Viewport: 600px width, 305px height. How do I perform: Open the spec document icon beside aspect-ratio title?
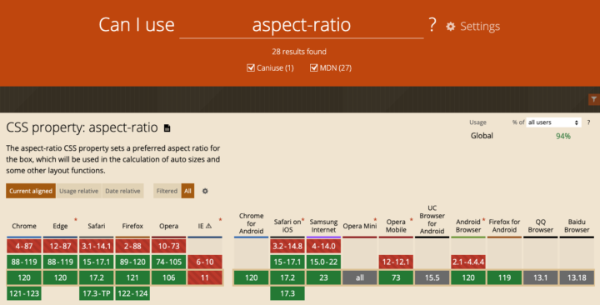coord(167,127)
